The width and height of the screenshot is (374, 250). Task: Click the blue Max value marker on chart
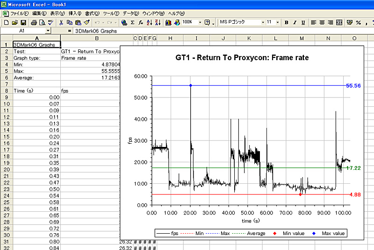coord(190,85)
